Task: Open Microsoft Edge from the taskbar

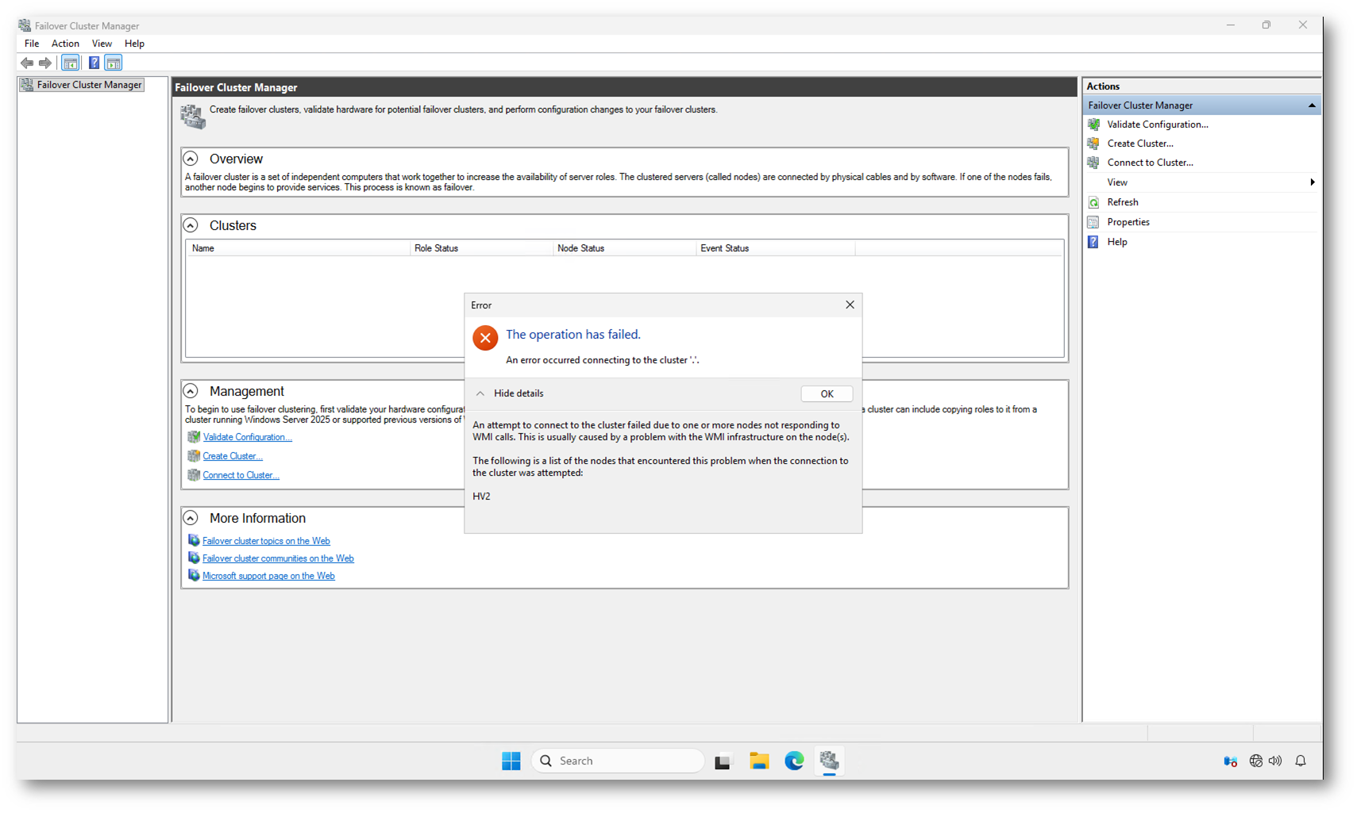Action: point(794,761)
